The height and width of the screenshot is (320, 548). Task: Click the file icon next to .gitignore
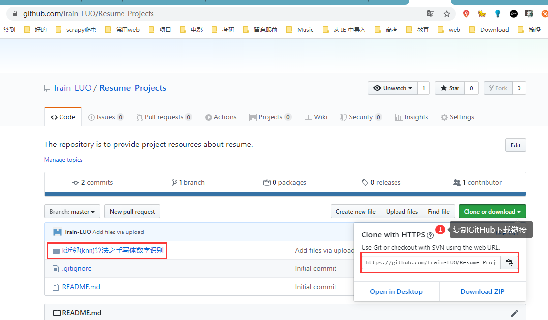[55, 269]
